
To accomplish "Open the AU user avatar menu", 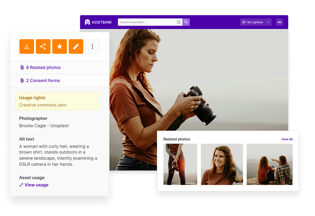I will [279, 22].
